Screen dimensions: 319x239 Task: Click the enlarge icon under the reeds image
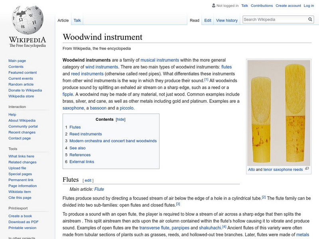tap(307, 168)
